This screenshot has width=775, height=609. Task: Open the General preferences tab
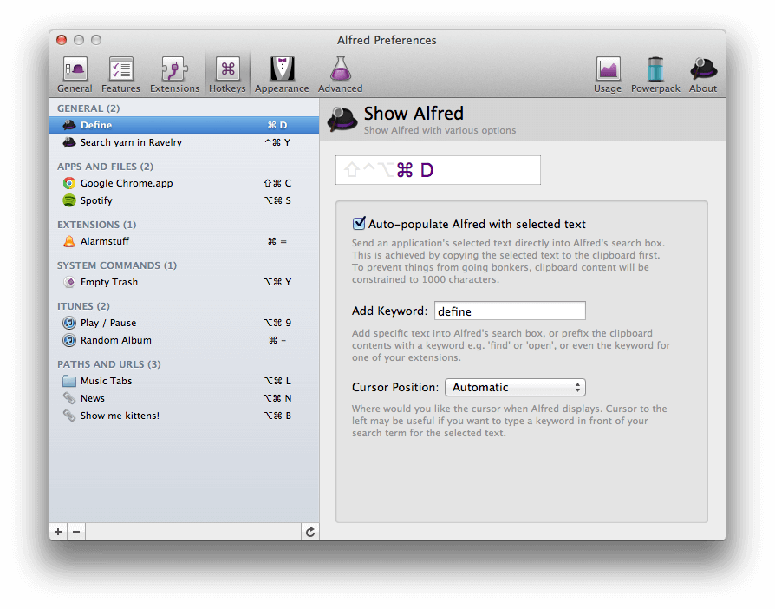pos(75,74)
